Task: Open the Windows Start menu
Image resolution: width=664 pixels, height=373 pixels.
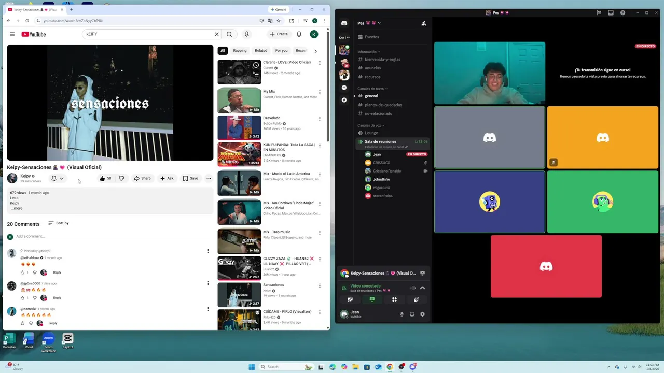Action: click(252, 367)
